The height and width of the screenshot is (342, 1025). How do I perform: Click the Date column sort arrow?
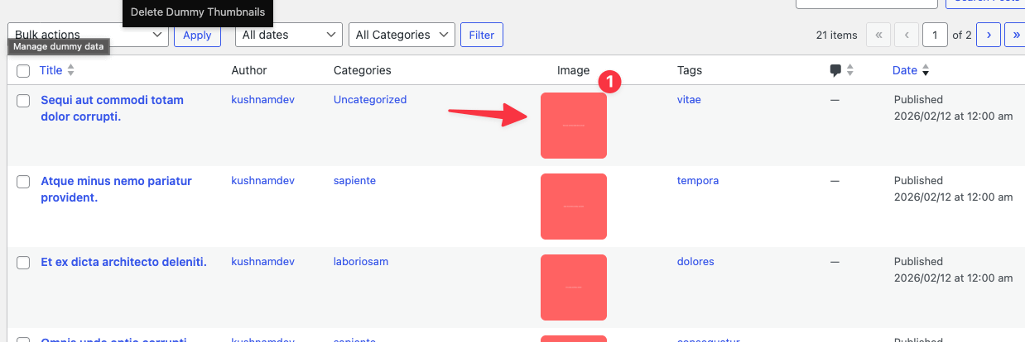tap(926, 71)
